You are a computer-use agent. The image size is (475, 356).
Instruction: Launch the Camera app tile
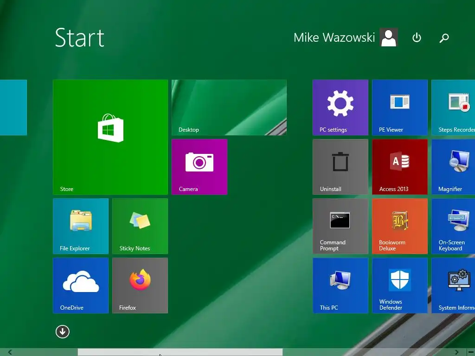(x=199, y=167)
